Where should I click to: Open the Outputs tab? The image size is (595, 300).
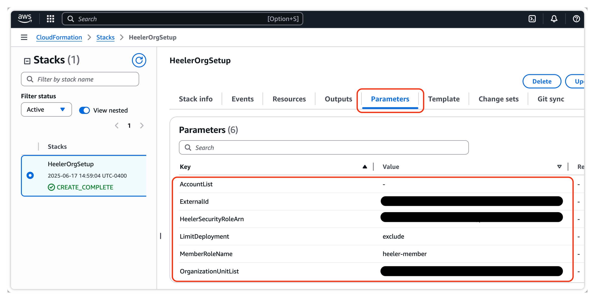[x=338, y=99]
